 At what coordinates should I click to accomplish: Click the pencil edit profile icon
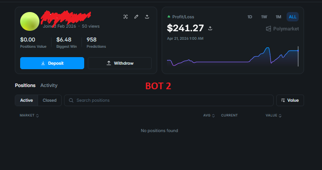(136, 17)
